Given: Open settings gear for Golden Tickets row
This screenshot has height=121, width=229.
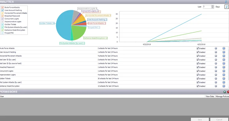Looking at the screenshot, I should coord(216,79).
